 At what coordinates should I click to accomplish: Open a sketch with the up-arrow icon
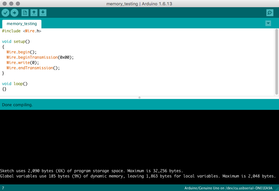click(x=34, y=13)
